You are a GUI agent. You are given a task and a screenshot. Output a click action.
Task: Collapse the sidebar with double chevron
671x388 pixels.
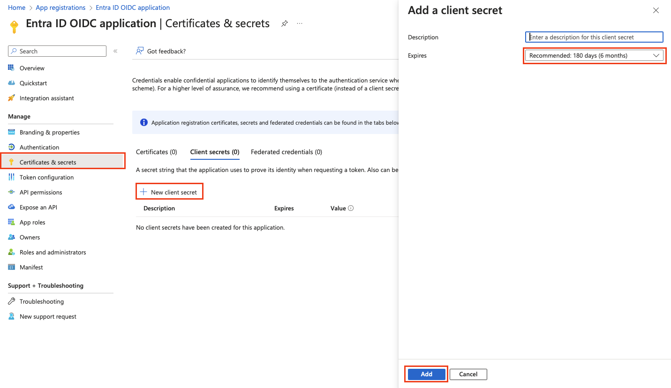(x=115, y=51)
